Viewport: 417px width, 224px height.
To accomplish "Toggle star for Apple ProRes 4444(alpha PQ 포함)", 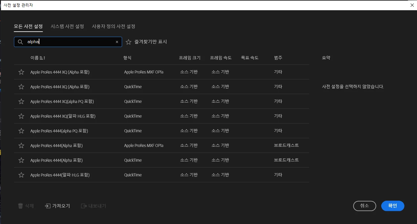I will (21, 131).
